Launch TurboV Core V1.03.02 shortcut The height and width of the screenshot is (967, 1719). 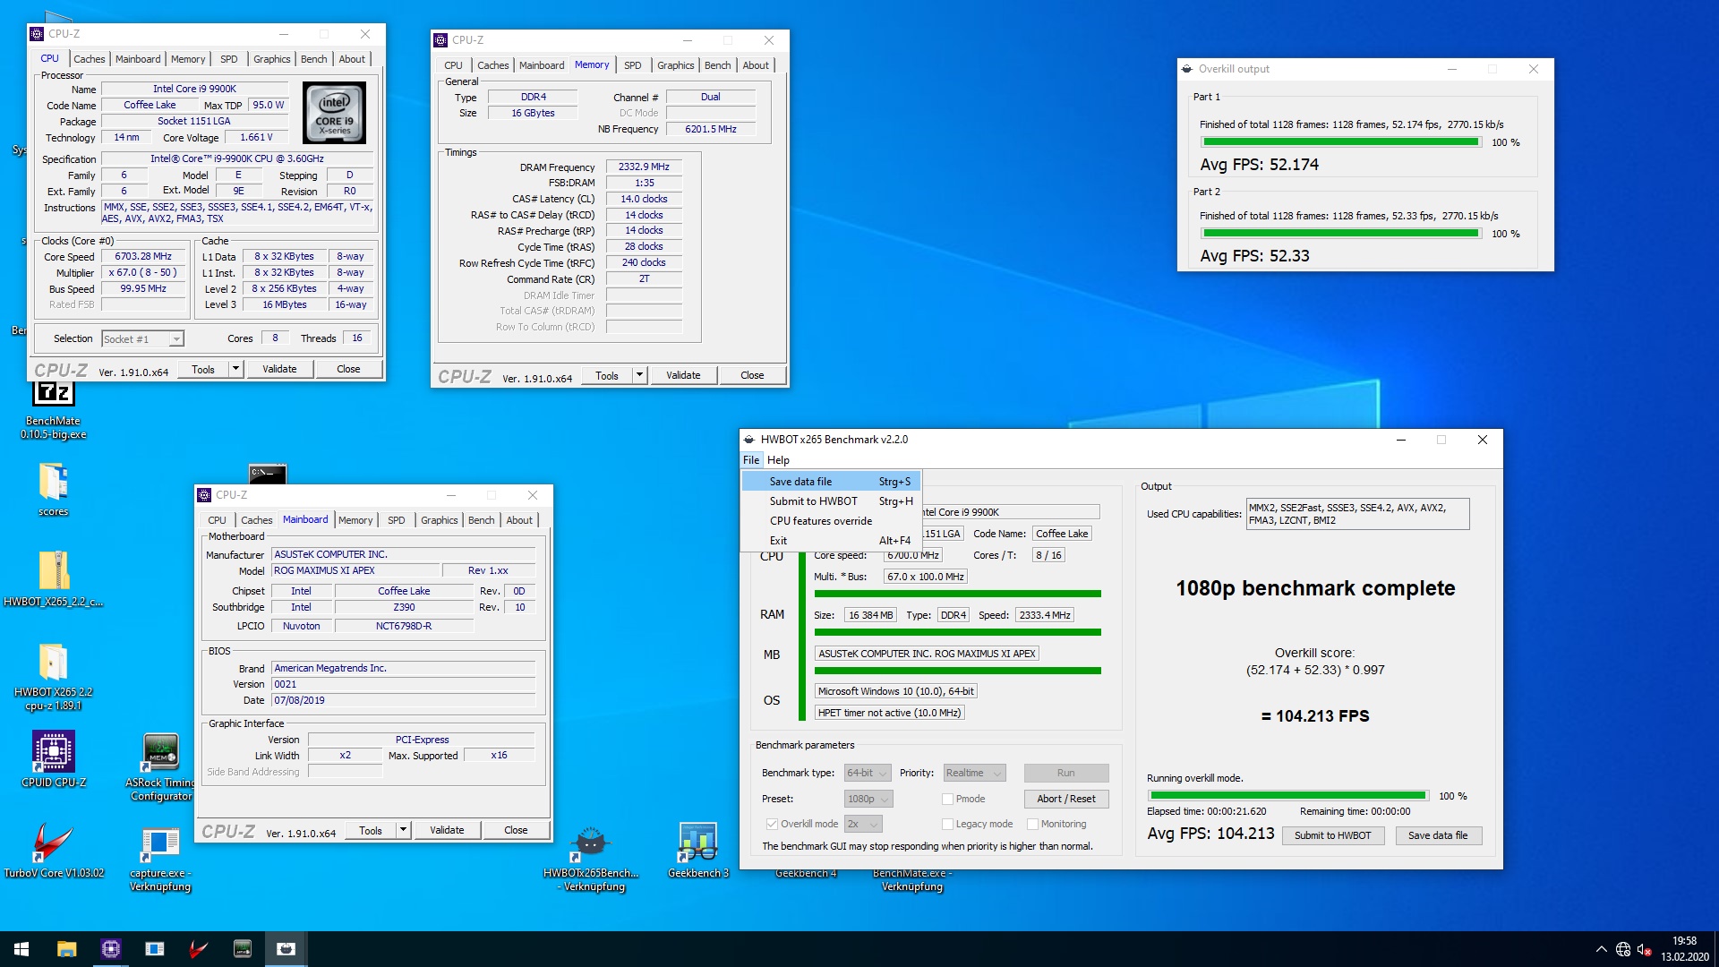pos(54,851)
